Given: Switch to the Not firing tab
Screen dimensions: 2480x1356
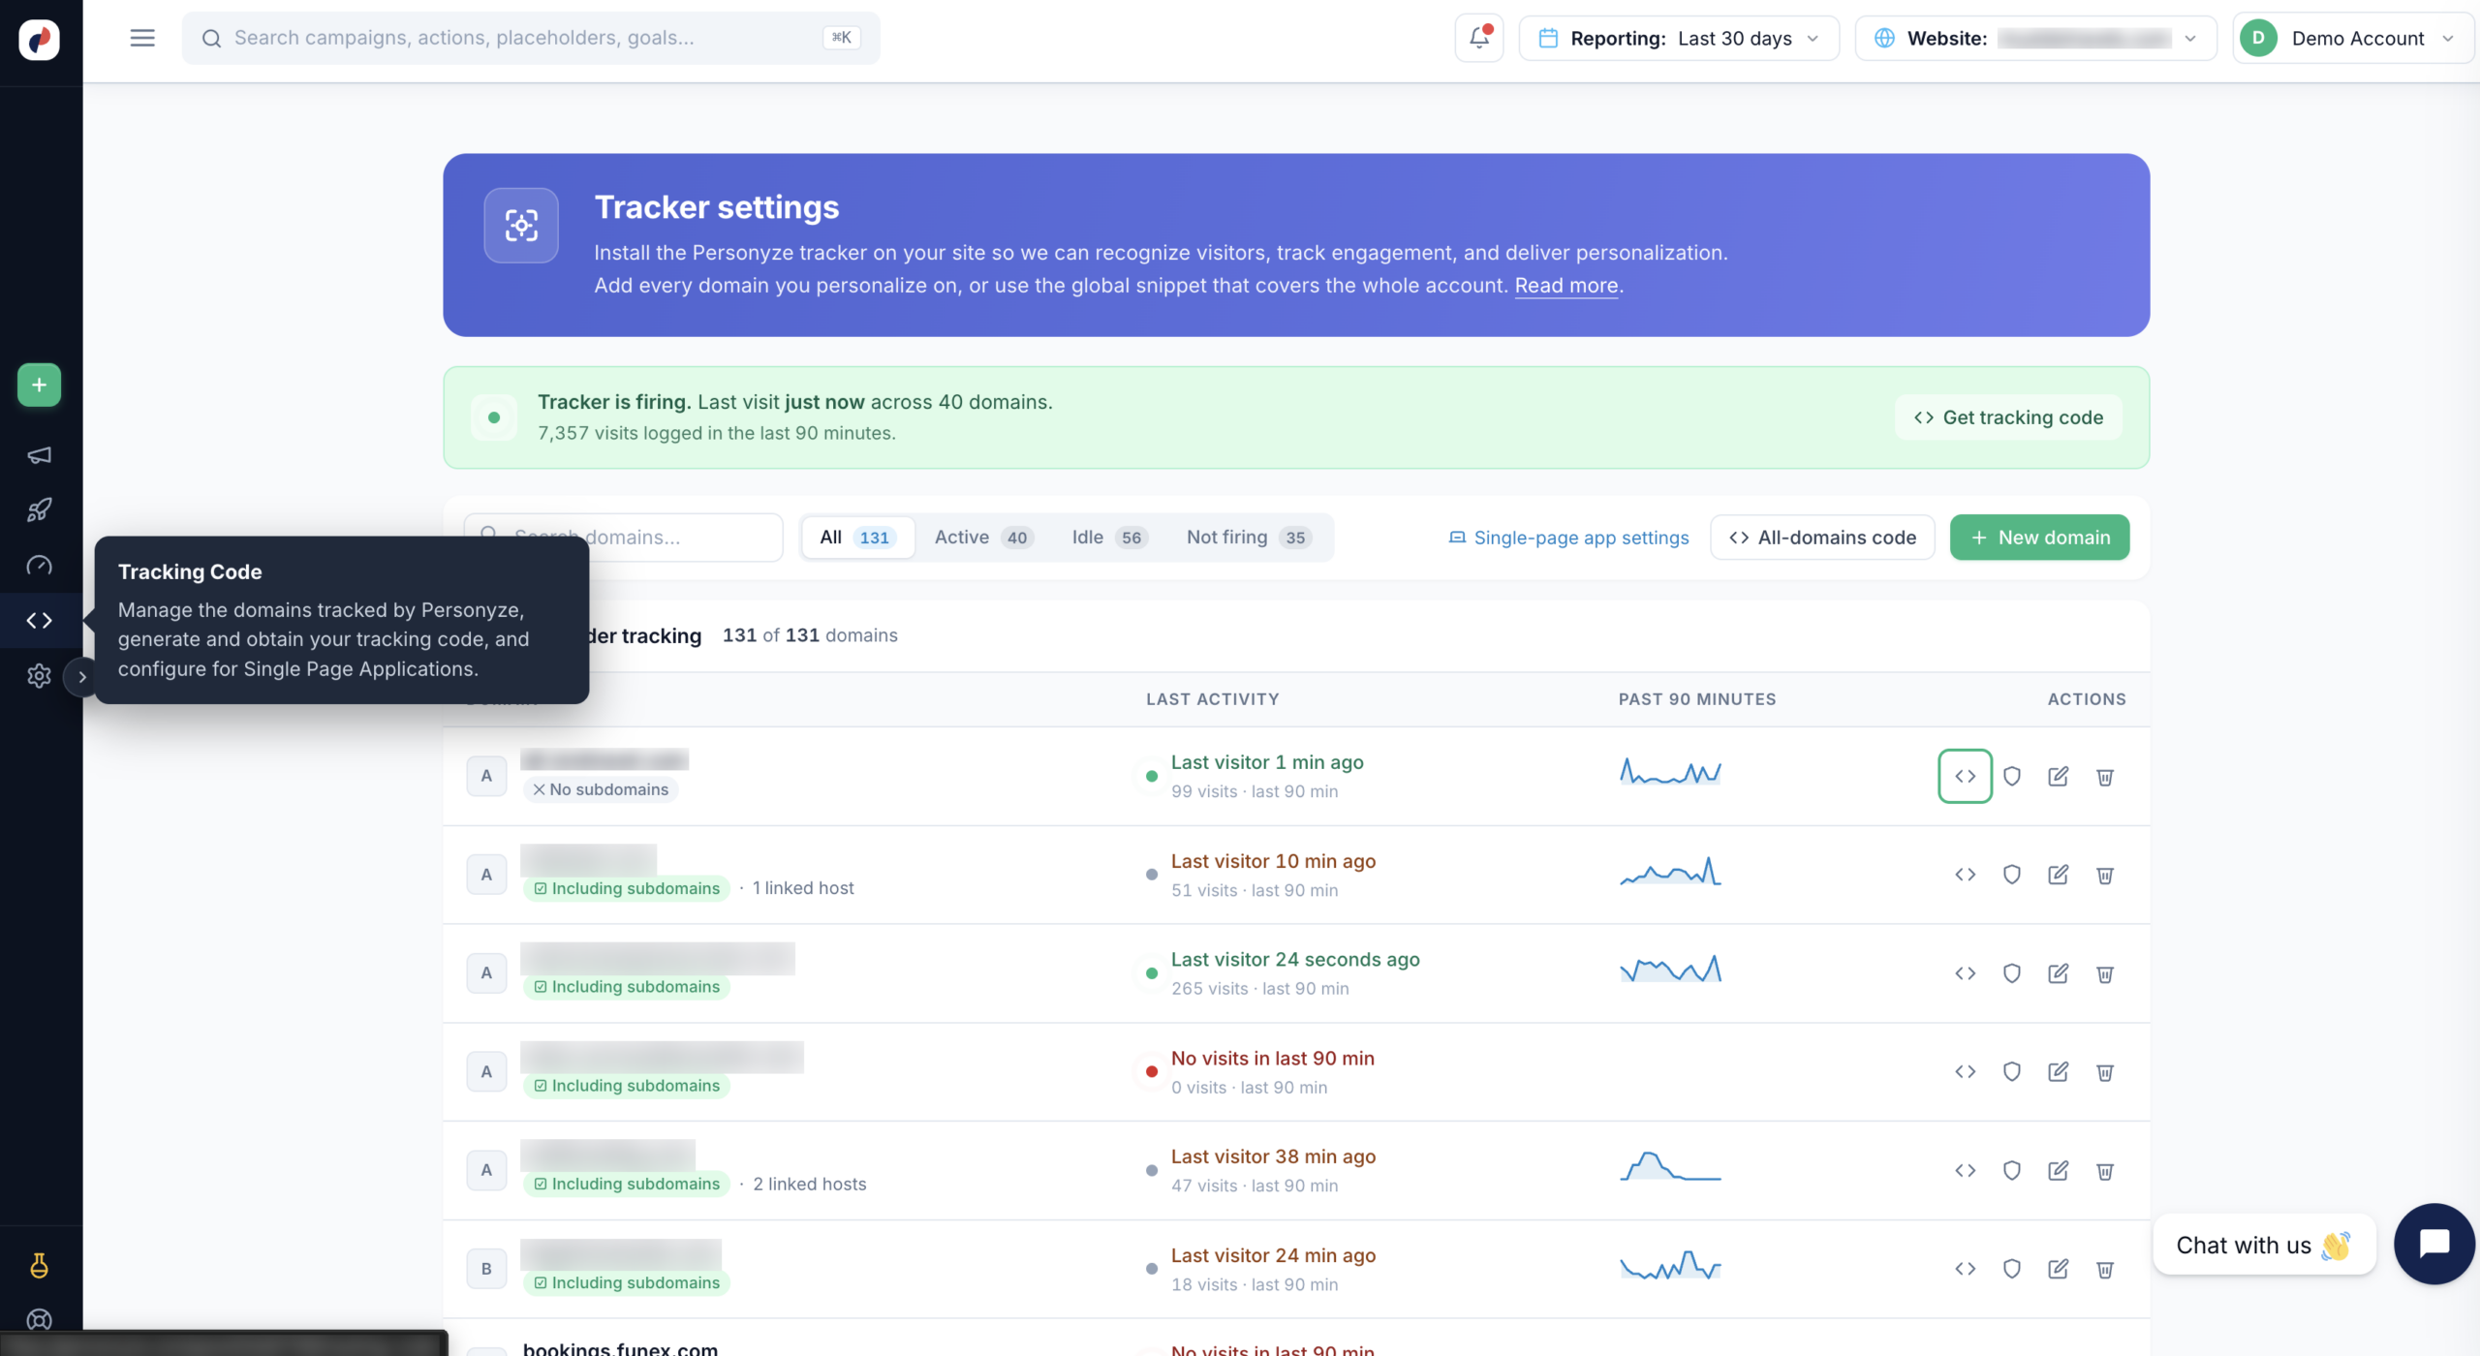Looking at the screenshot, I should click(1249, 538).
